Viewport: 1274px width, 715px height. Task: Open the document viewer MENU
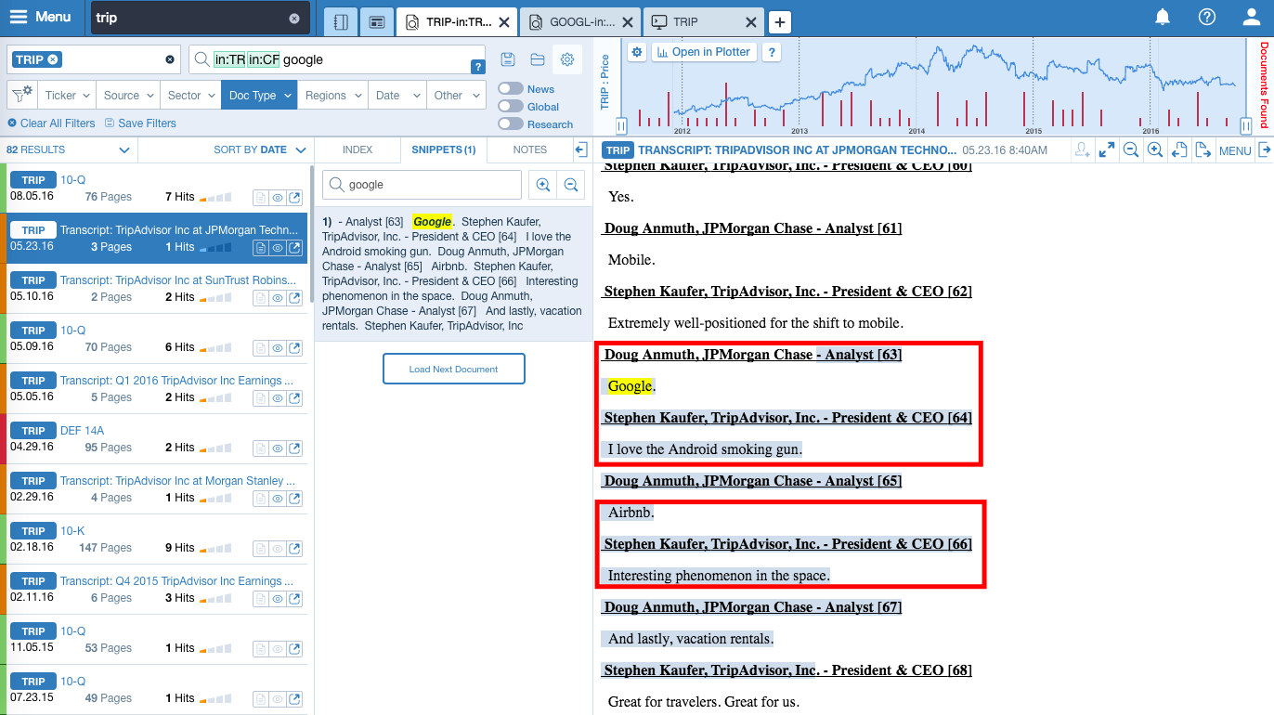(x=1235, y=150)
